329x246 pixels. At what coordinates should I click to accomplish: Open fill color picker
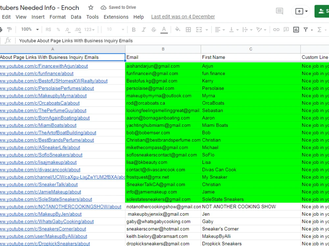coord(178,30)
